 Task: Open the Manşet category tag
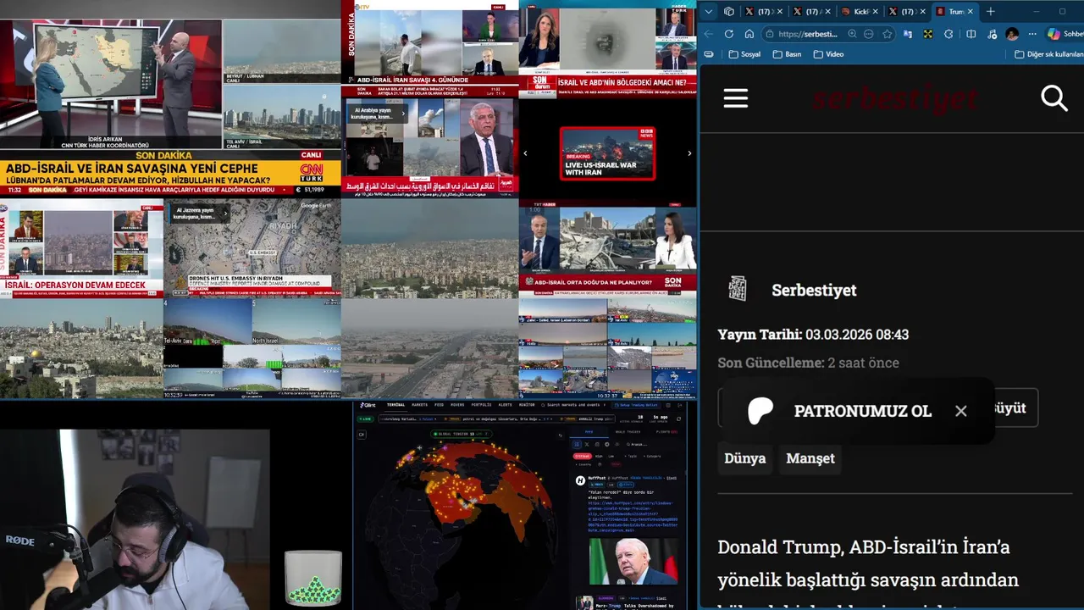click(810, 458)
